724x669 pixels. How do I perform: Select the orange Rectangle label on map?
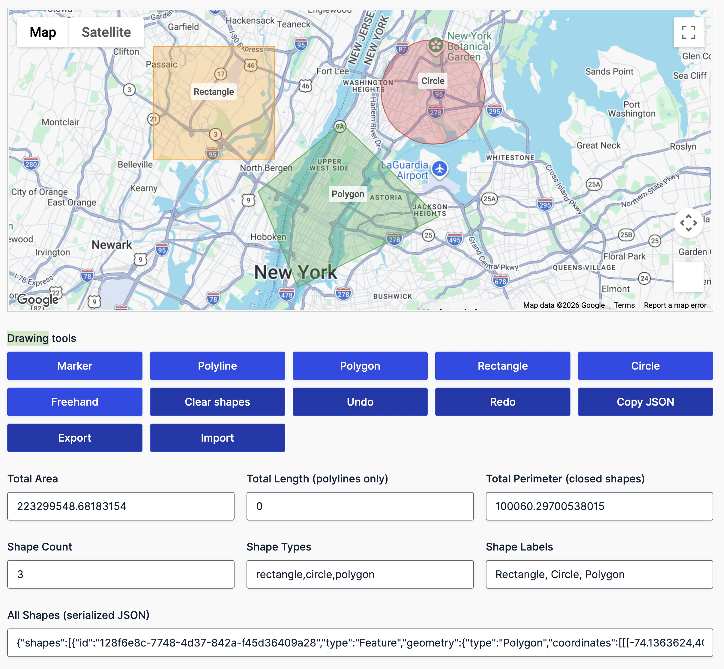tap(214, 91)
